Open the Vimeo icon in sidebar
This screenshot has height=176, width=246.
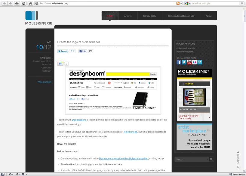pos(200,62)
